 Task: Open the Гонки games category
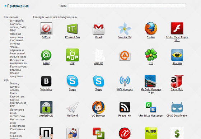click(14, 93)
